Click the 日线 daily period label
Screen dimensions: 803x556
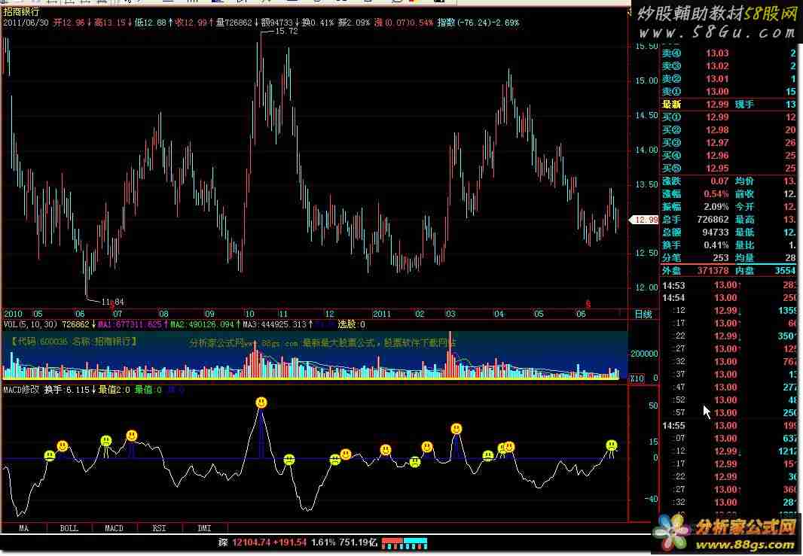pyautogui.click(x=643, y=314)
